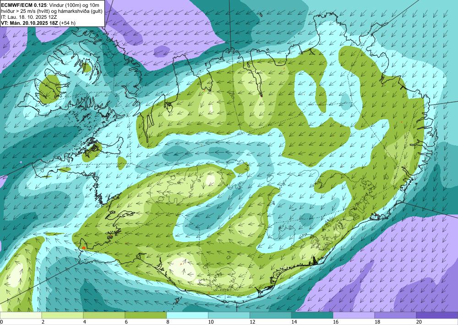Choose the dark teal 14–16 m/s legend swatch
The height and width of the screenshot is (325, 458).
tap(312, 315)
